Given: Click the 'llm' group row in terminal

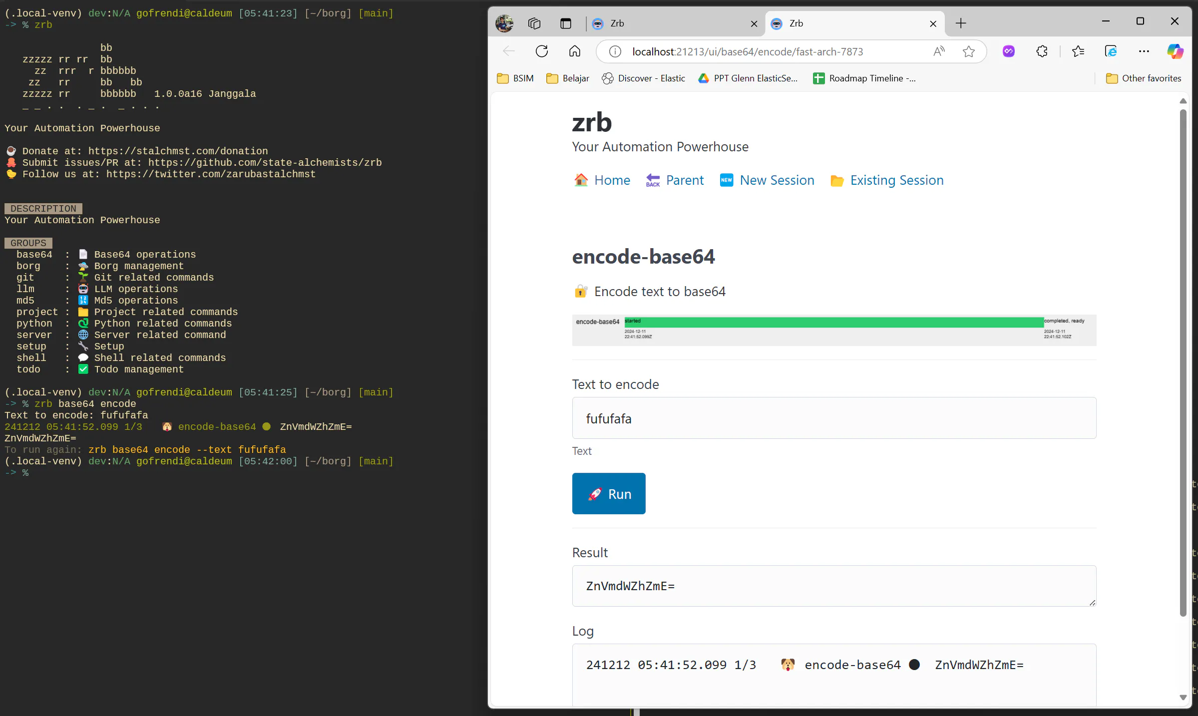Looking at the screenshot, I should tap(97, 289).
